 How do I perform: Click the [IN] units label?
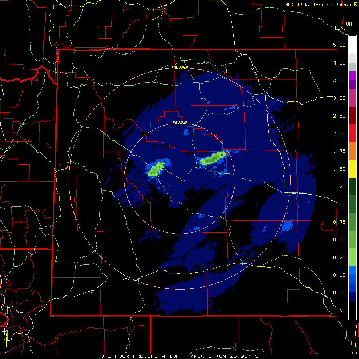tap(341, 28)
